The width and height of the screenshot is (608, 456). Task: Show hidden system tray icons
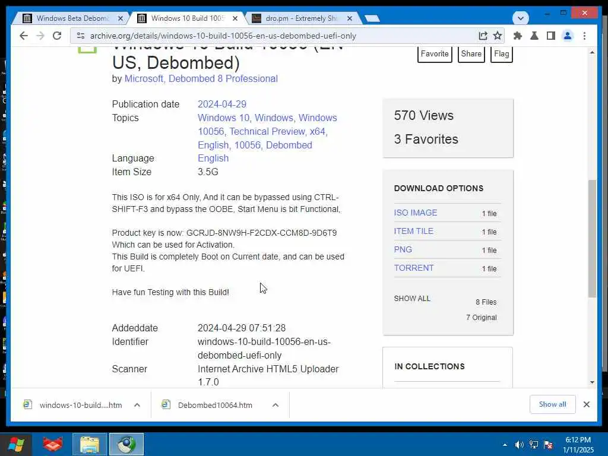[505, 444]
